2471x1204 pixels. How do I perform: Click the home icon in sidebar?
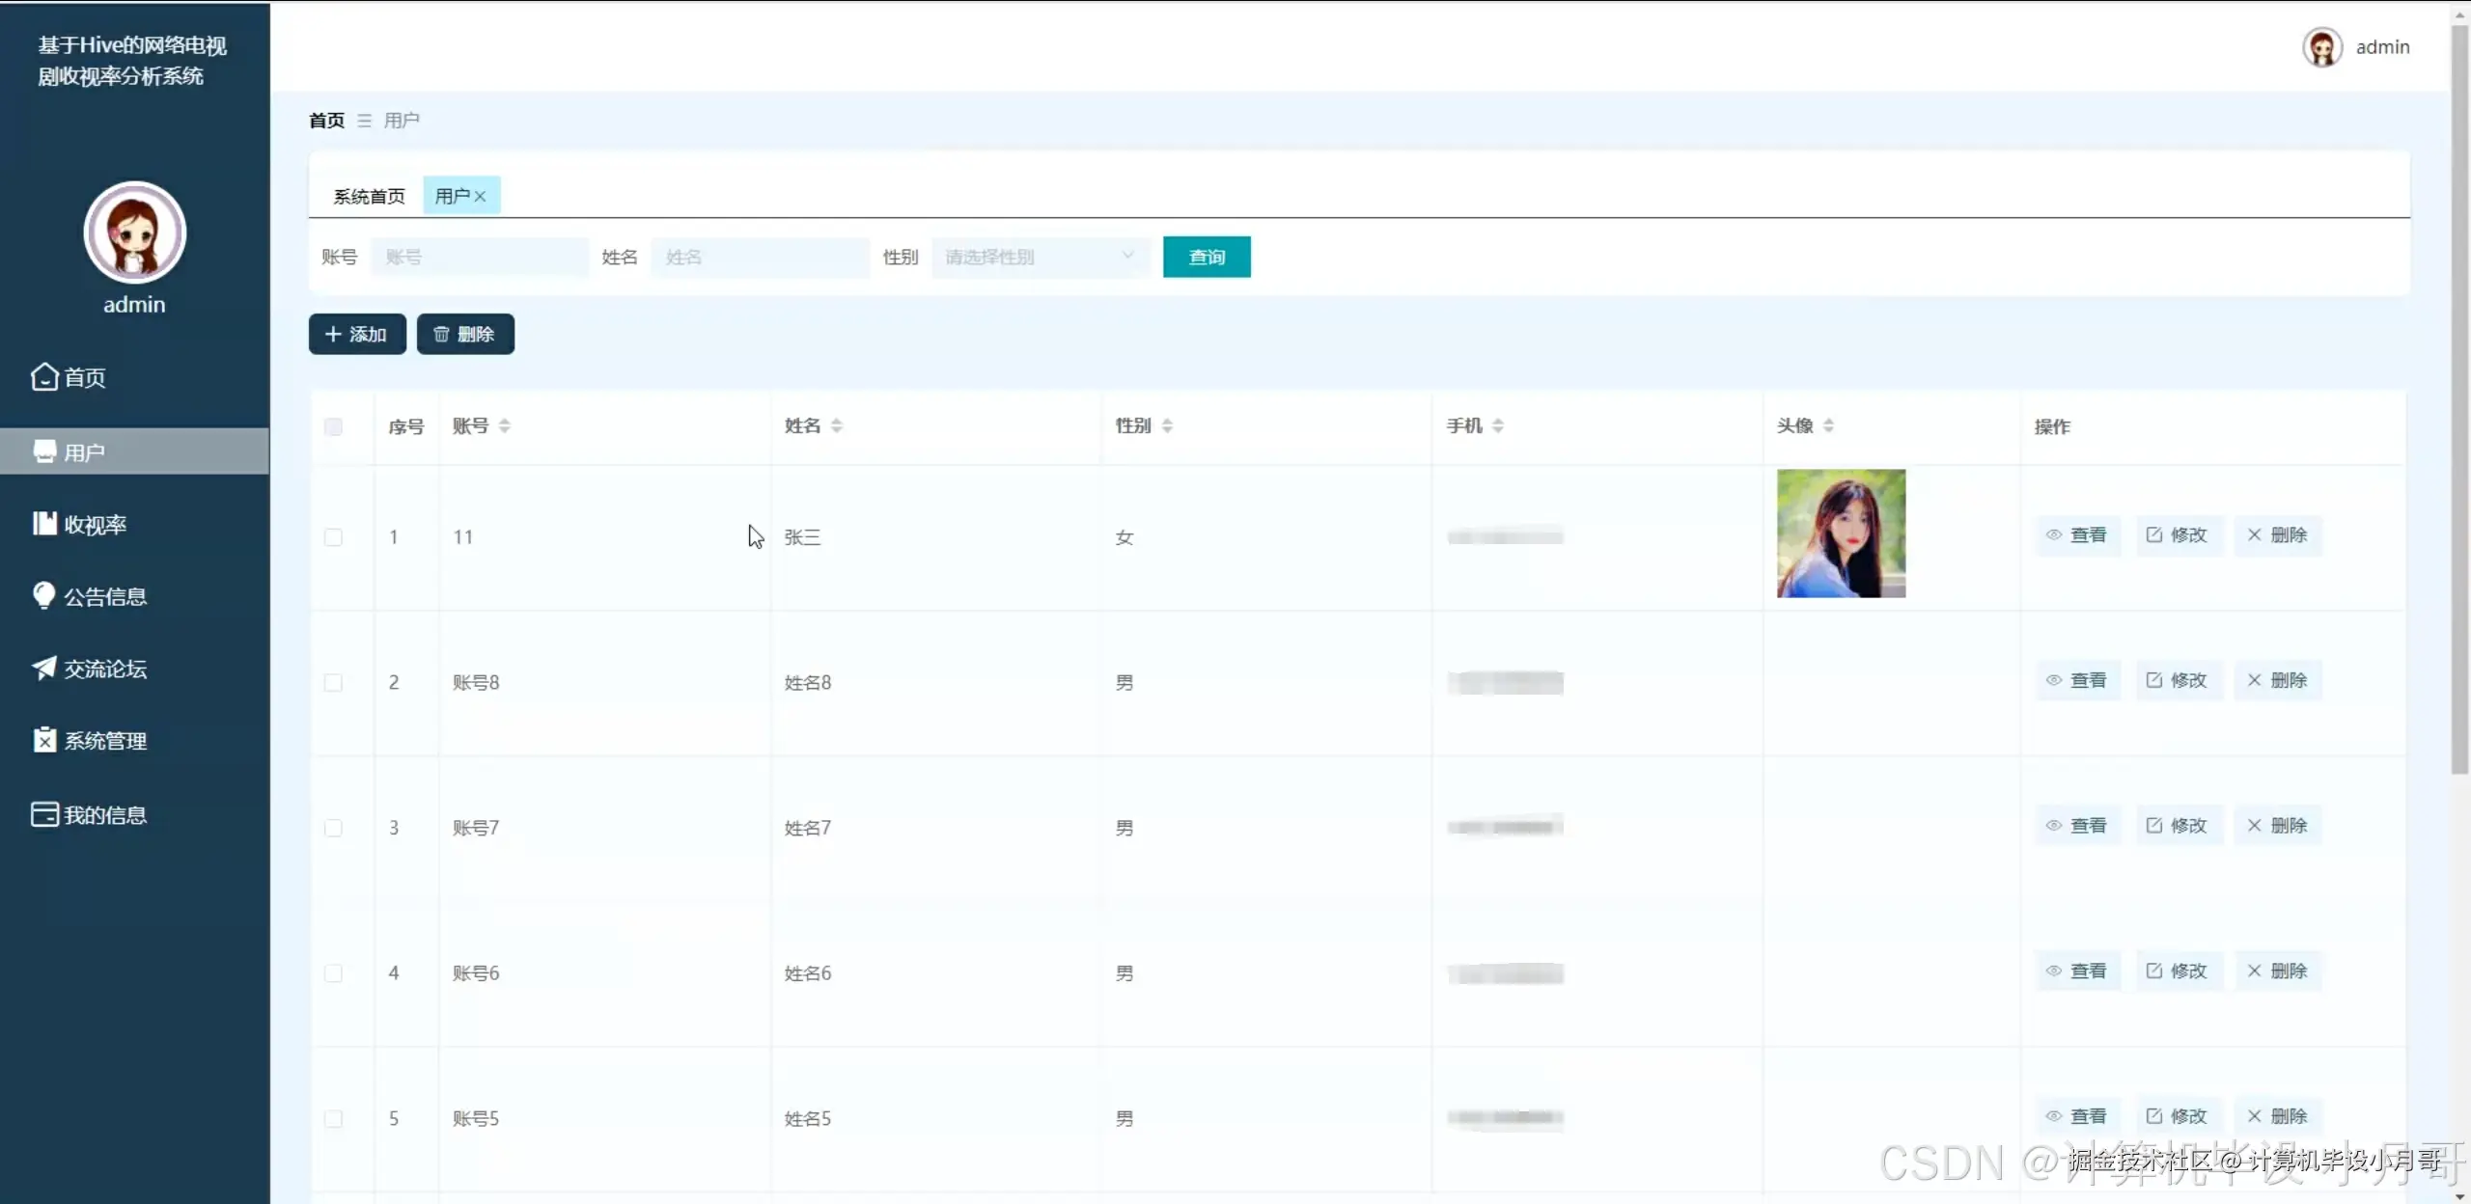coord(44,377)
